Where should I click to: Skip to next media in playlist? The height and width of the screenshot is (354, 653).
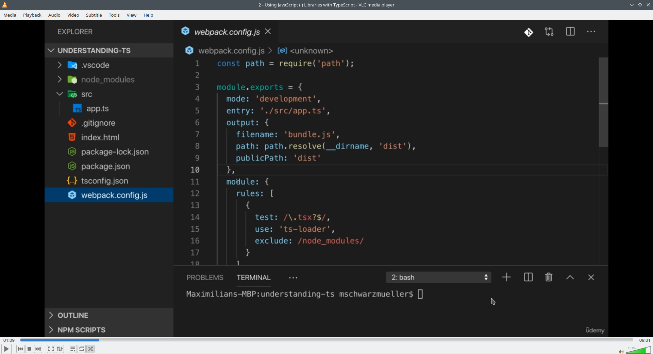pos(38,349)
